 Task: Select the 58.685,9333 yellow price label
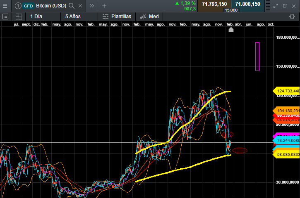point(286,155)
